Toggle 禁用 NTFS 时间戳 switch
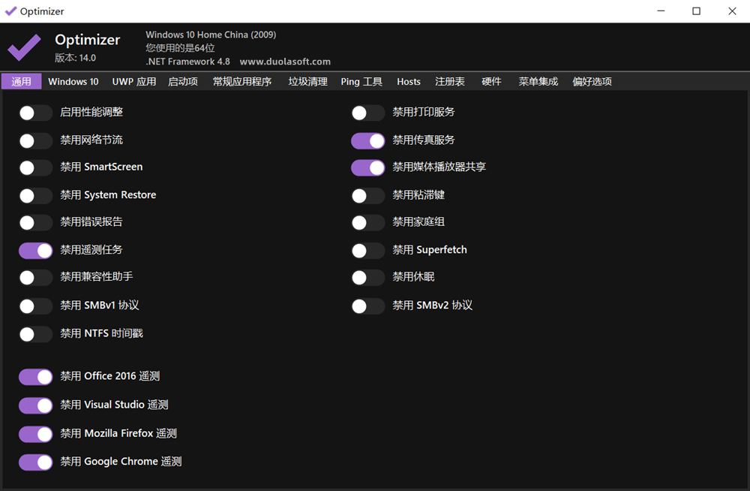 point(35,334)
